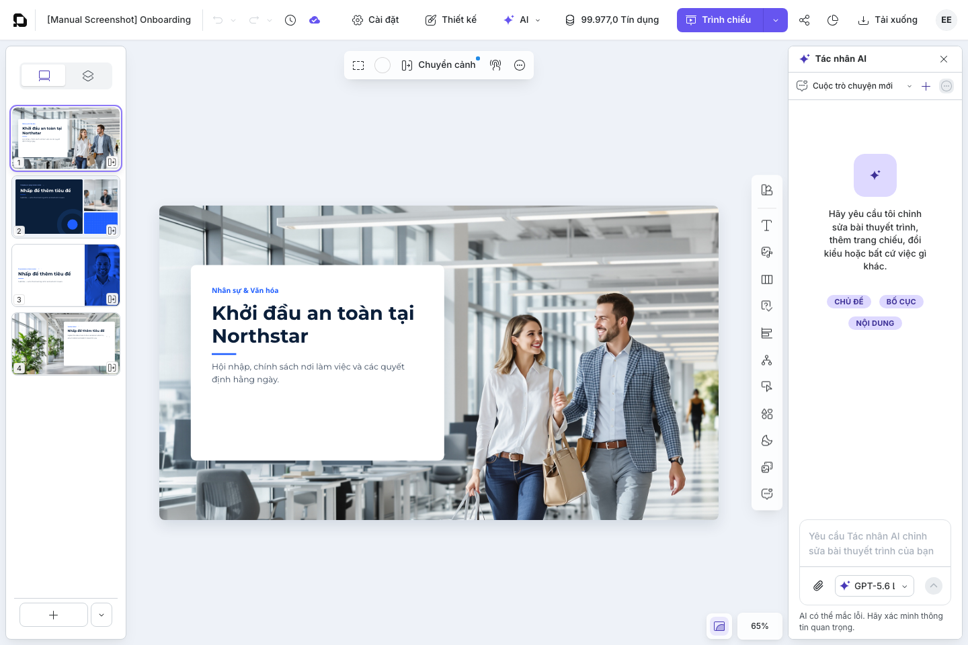Switch to the layers view toggle
Screen dimensions: 968x645
88,76
